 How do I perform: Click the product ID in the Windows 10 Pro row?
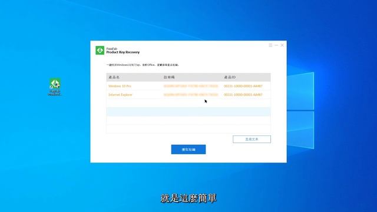tap(243, 86)
